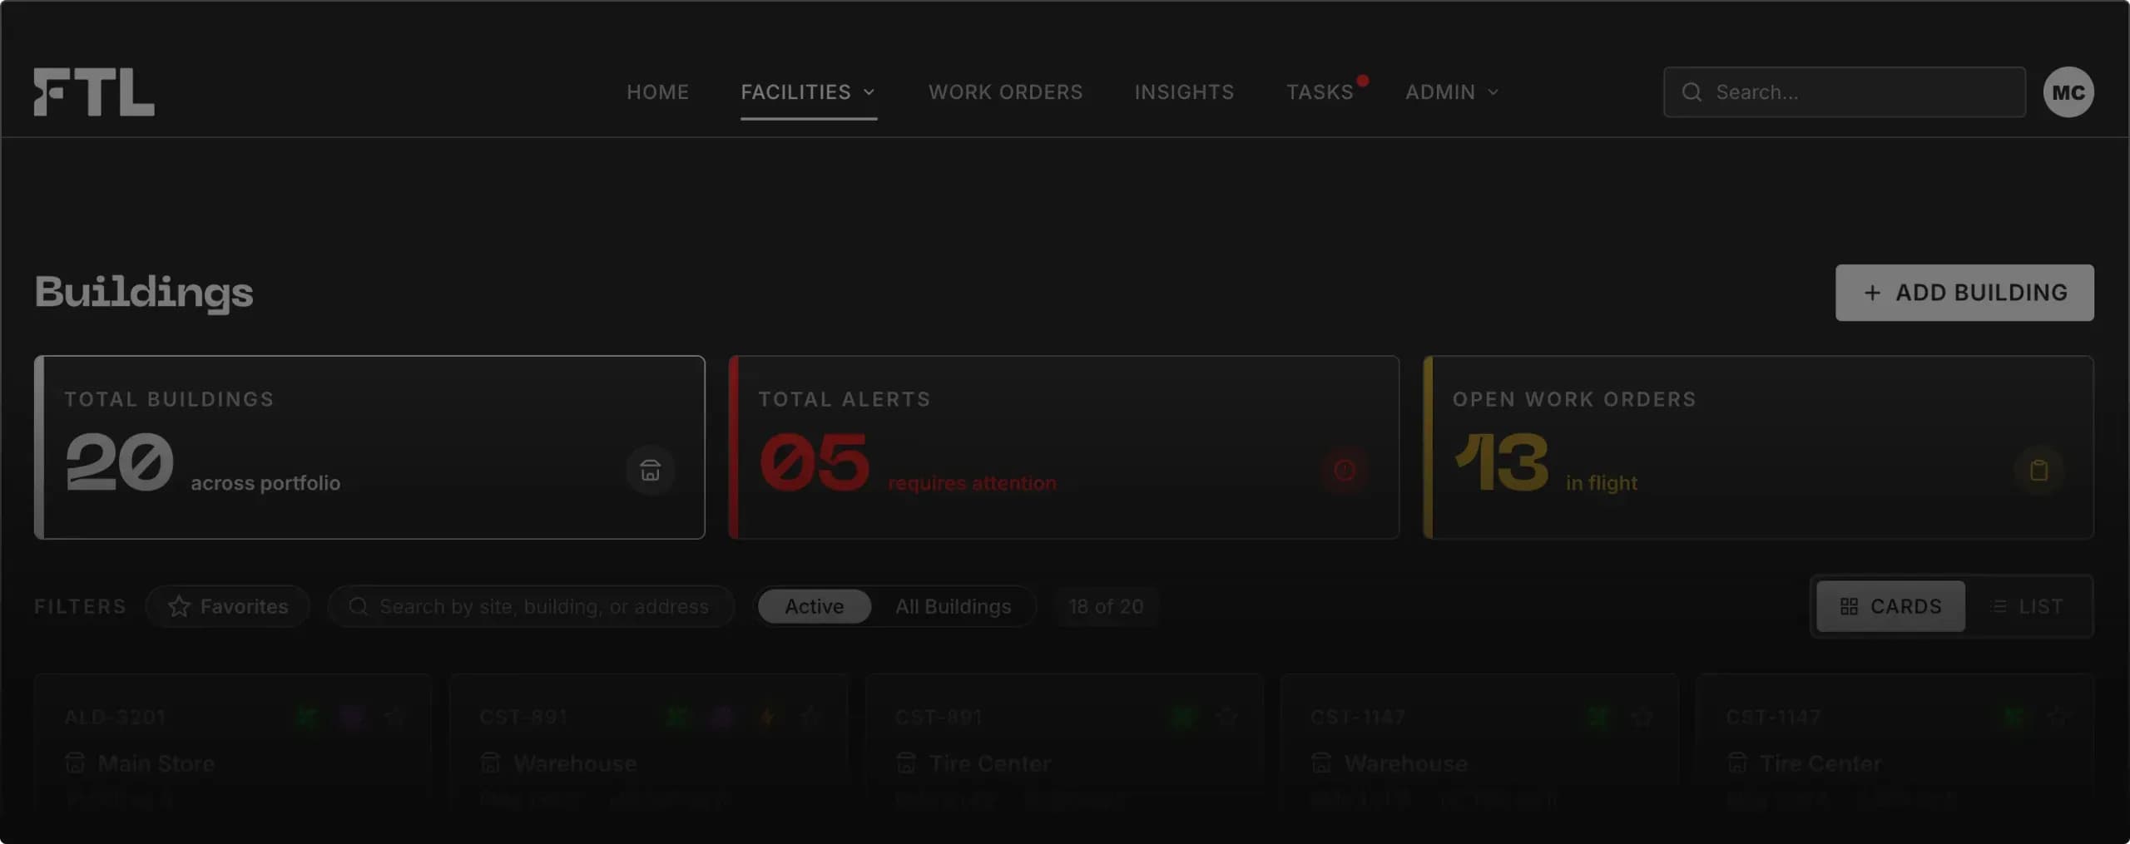Viewport: 2130px width, 844px height.
Task: Click the alert icon in Total Alerts card
Action: [1345, 471]
